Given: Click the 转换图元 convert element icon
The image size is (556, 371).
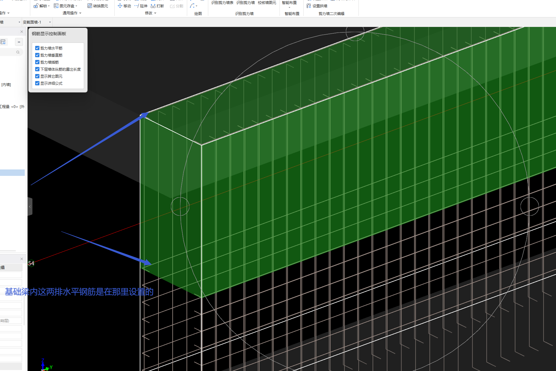Looking at the screenshot, I should coord(90,6).
